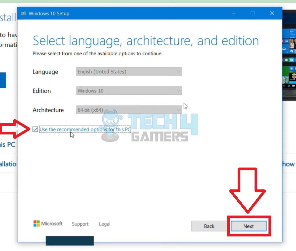Image resolution: width=296 pixels, height=251 pixels.
Task: Click the 'Architecture' field label
Action: (48, 110)
